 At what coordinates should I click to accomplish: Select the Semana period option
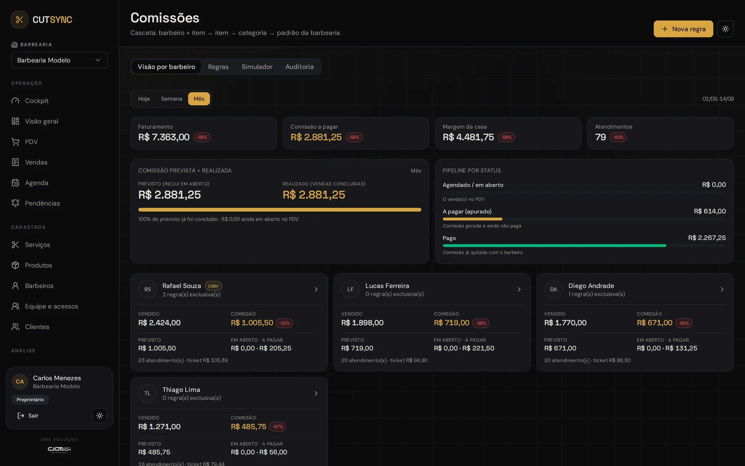coord(171,99)
